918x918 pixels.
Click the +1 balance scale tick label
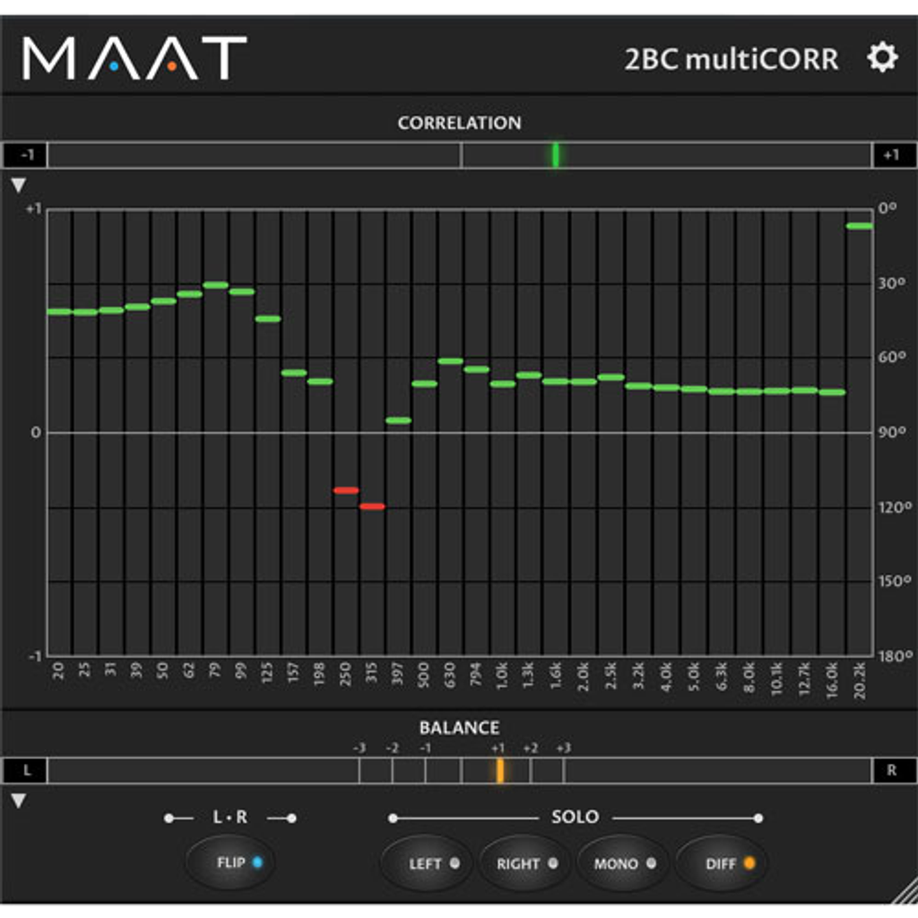(x=498, y=749)
